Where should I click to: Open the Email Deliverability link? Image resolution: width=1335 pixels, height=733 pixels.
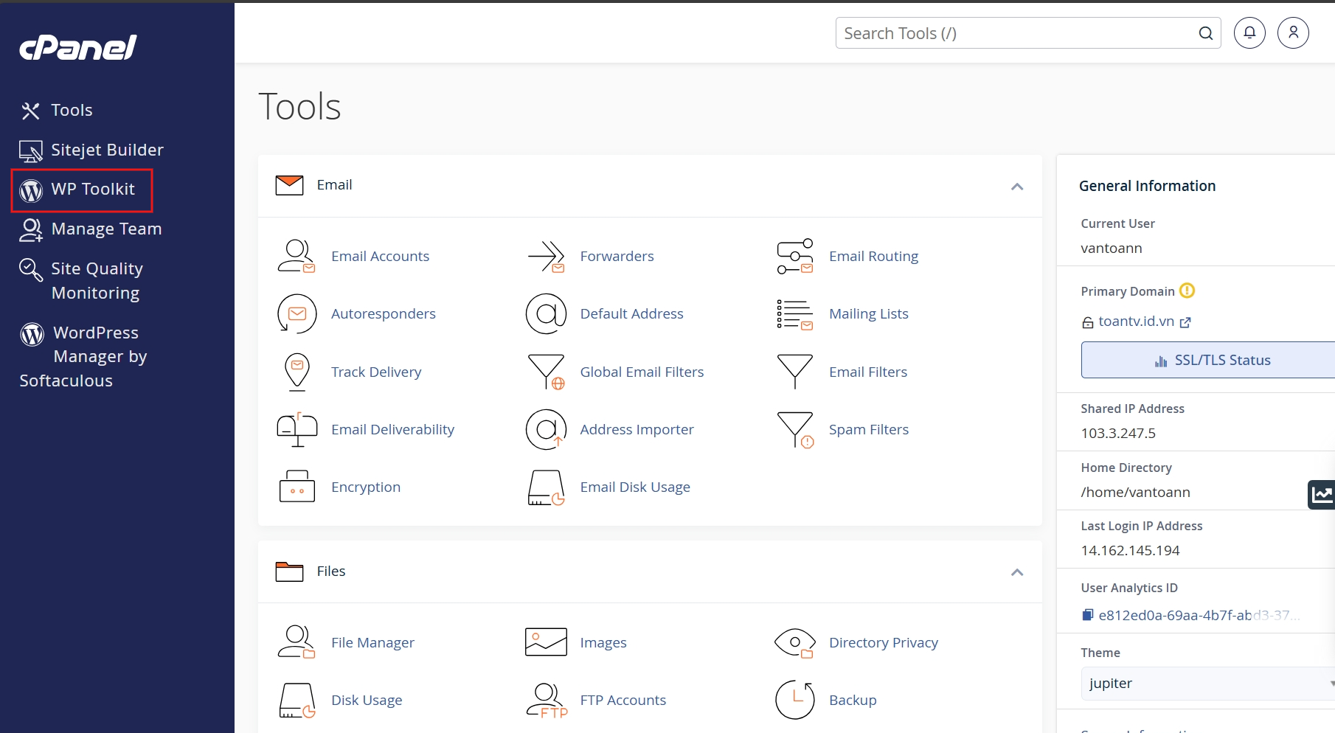pyautogui.click(x=392, y=430)
